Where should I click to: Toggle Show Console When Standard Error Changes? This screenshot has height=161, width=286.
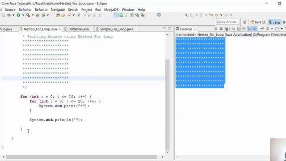[255, 29]
